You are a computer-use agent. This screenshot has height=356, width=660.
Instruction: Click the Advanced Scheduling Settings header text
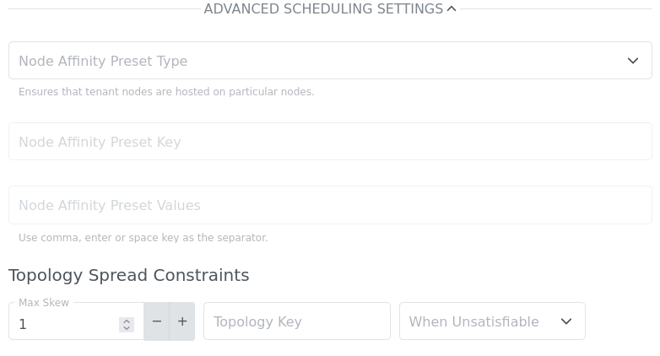(323, 9)
